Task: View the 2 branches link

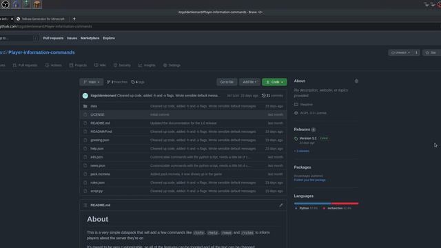Action: (117, 82)
